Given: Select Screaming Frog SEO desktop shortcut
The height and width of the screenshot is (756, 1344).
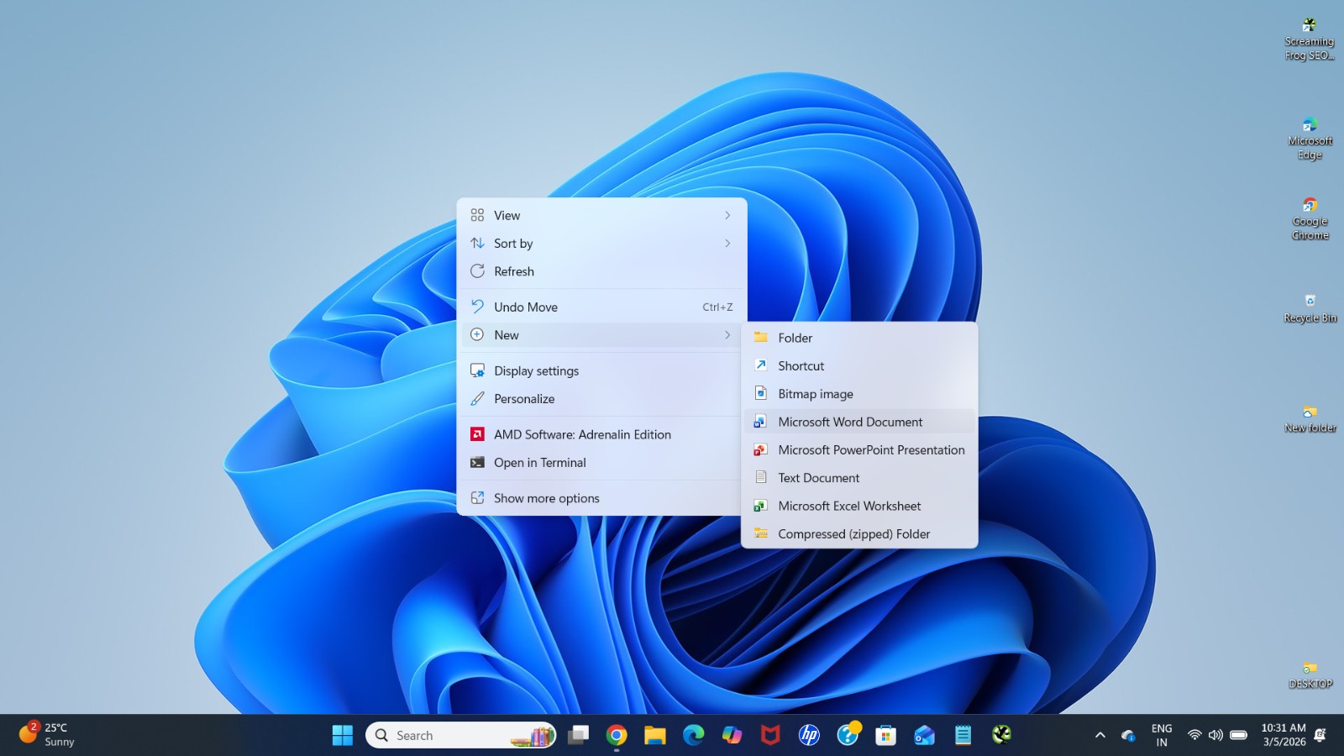Looking at the screenshot, I should point(1309,39).
